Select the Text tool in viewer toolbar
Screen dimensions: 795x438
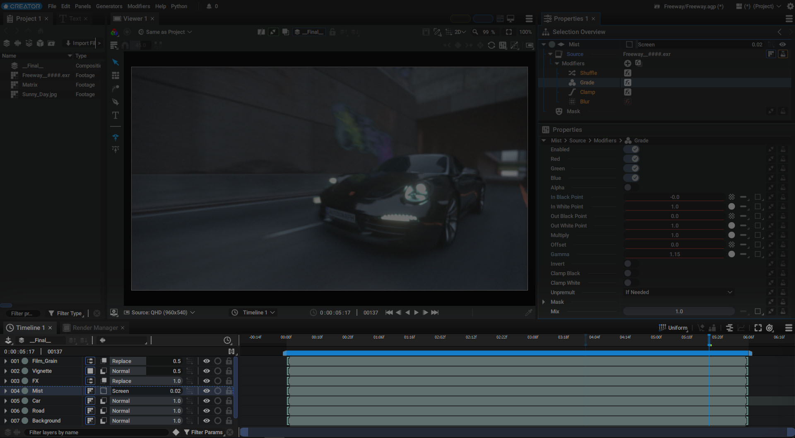coord(116,115)
